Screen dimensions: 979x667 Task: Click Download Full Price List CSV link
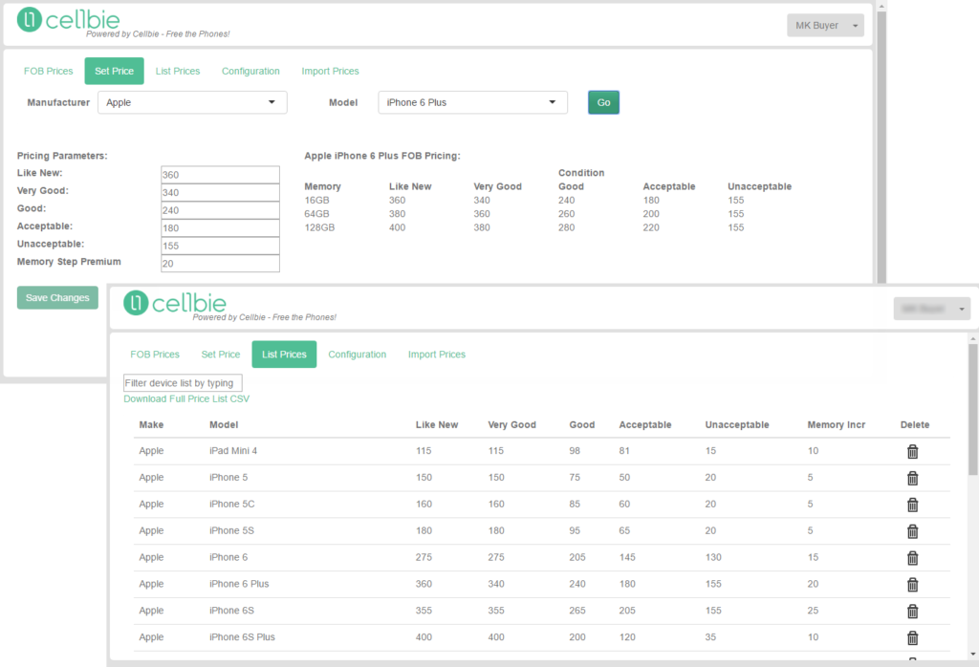(186, 398)
